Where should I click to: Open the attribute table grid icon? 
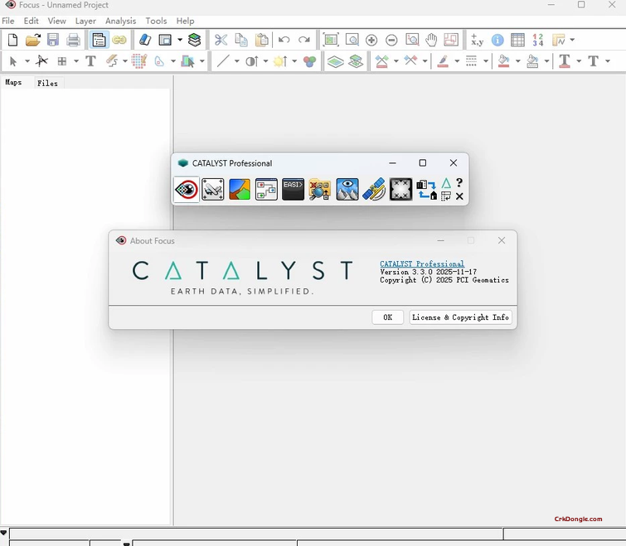pos(517,40)
